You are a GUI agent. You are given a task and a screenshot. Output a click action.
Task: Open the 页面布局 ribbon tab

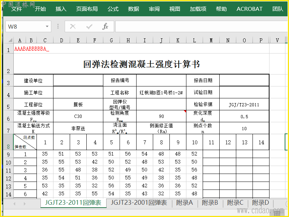click(x=87, y=9)
